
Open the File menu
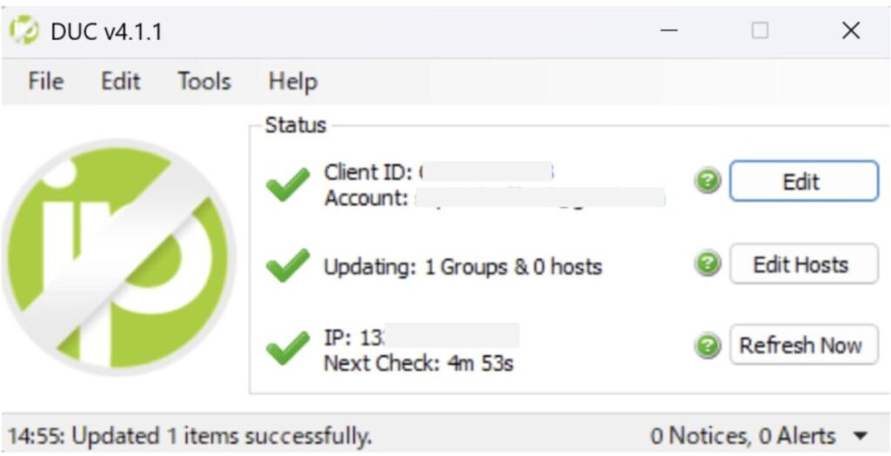(x=45, y=82)
